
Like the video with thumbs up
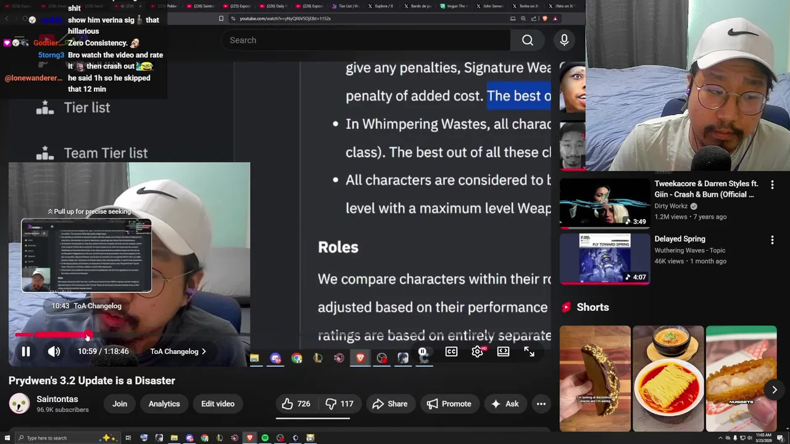296,404
